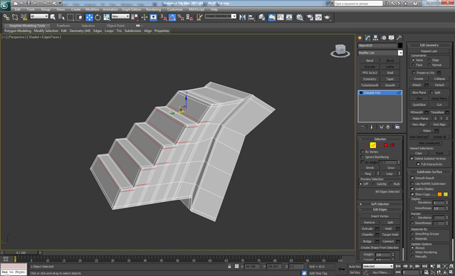Switch to the Freeform ribbon tab
This screenshot has width=455, height=276.
click(x=63, y=26)
